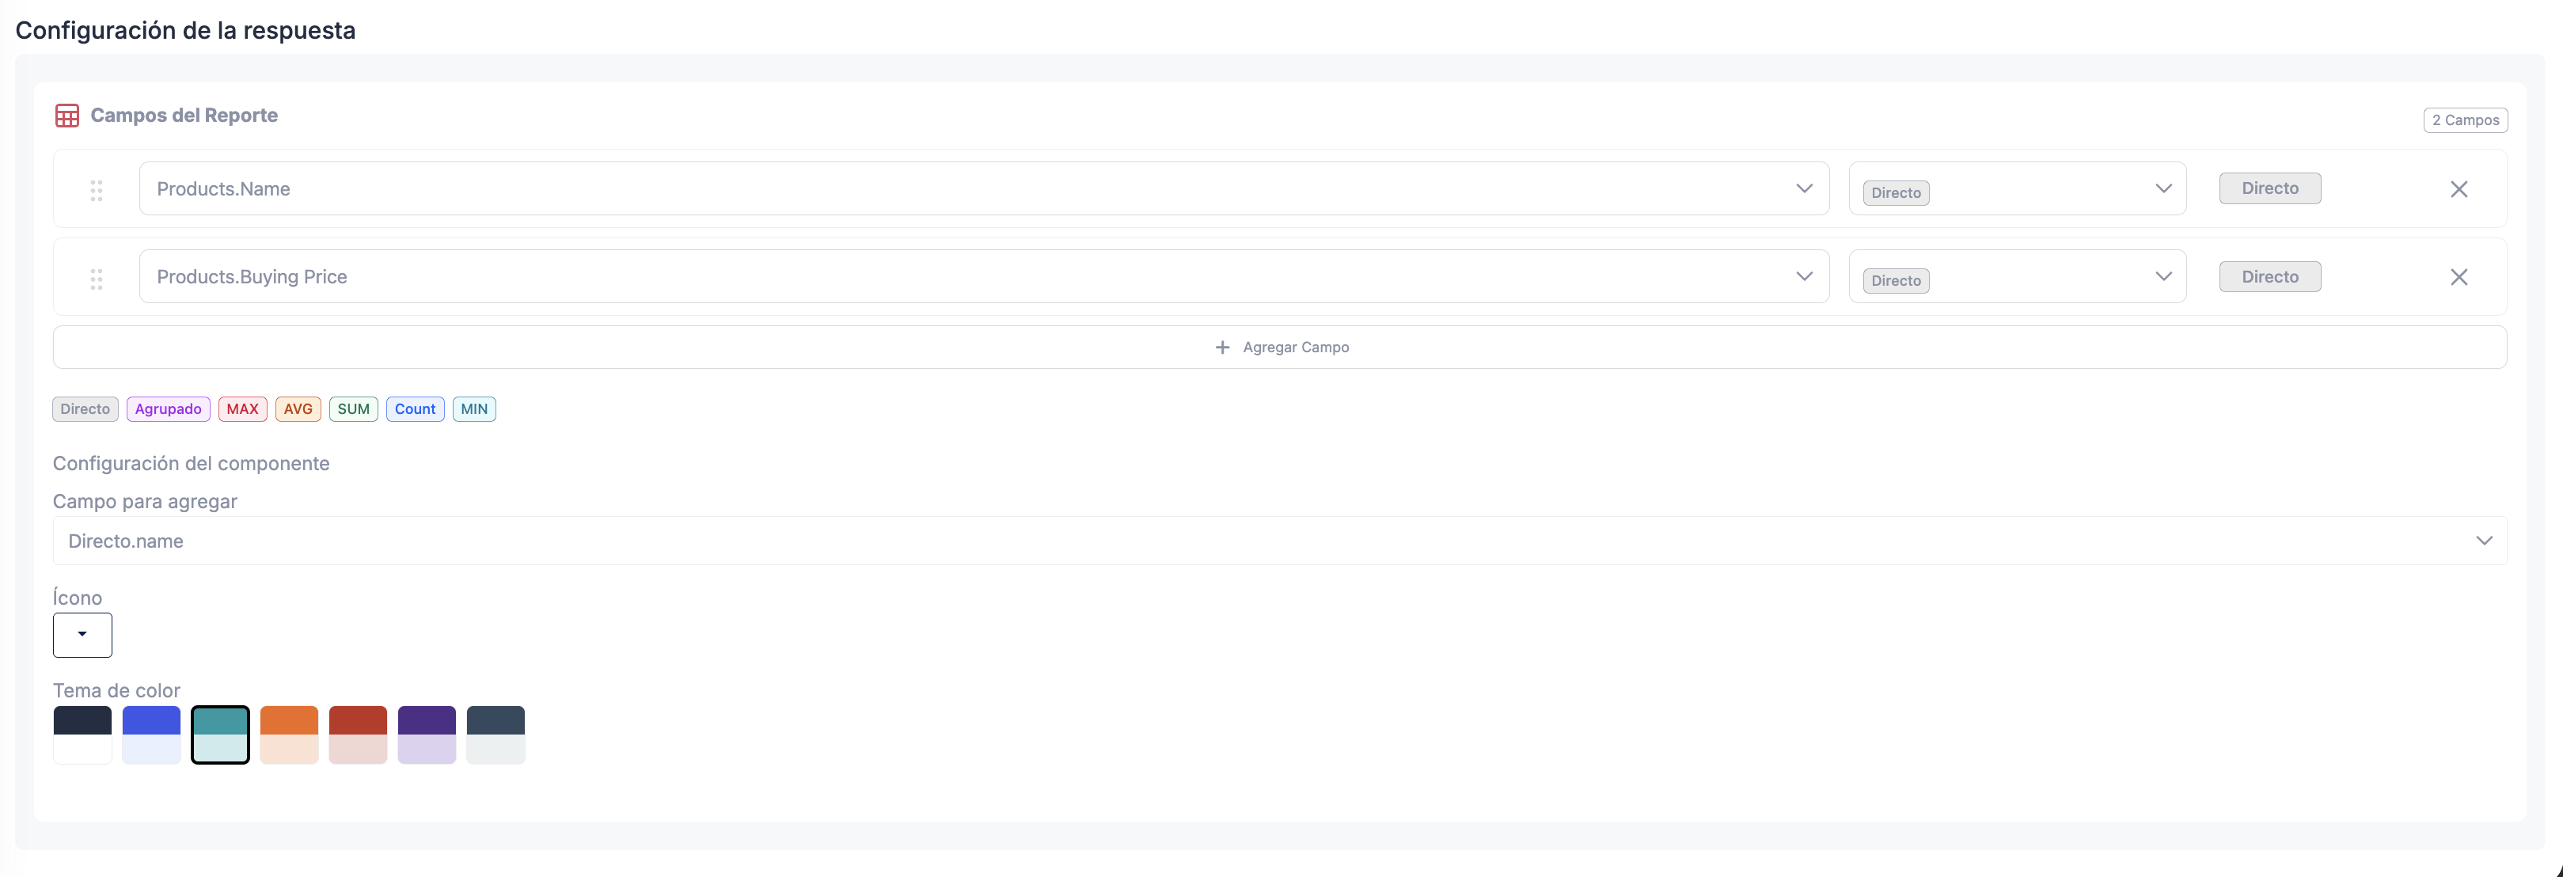The height and width of the screenshot is (877, 2563).
Task: Select the Count aggregation badge
Action: click(415, 408)
